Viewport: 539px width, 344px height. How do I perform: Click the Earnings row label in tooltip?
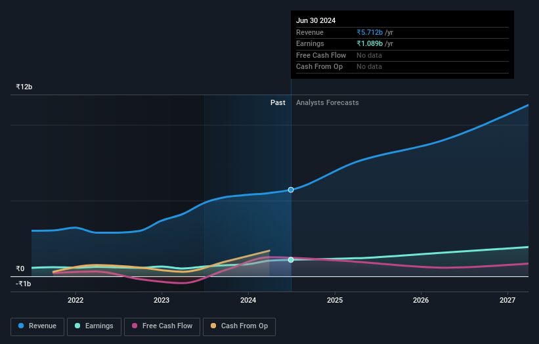coord(310,43)
